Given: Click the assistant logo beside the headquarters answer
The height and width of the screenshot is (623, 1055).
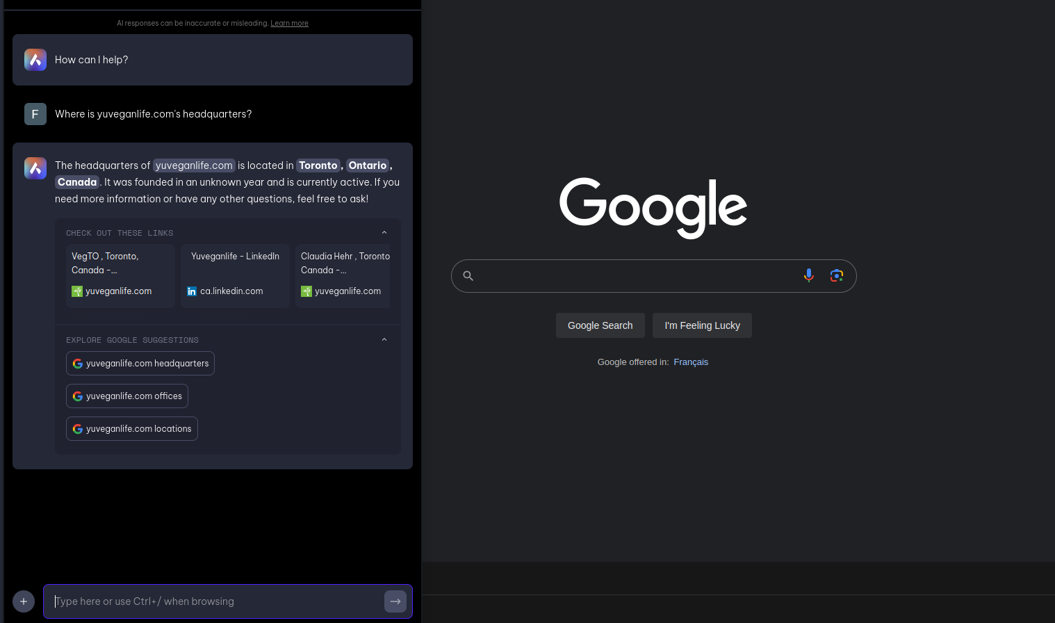Looking at the screenshot, I should 35,168.
